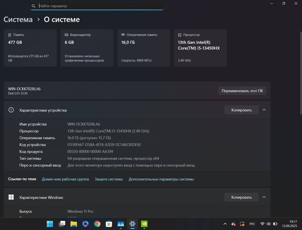Show hidden system tray icons
Screen dimensions: 302x230
[225, 224]
